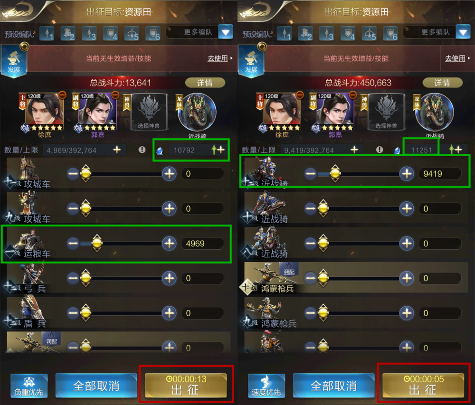
Task: Toggle the 负重优先 priority button
Action: (29, 386)
